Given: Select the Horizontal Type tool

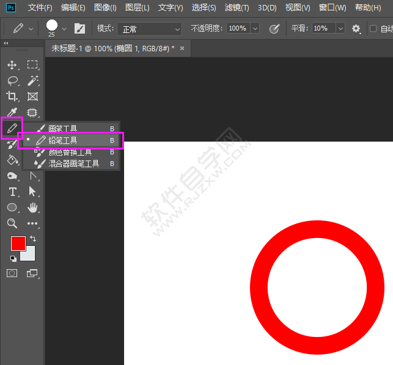Looking at the screenshot, I should pyautogui.click(x=13, y=192).
